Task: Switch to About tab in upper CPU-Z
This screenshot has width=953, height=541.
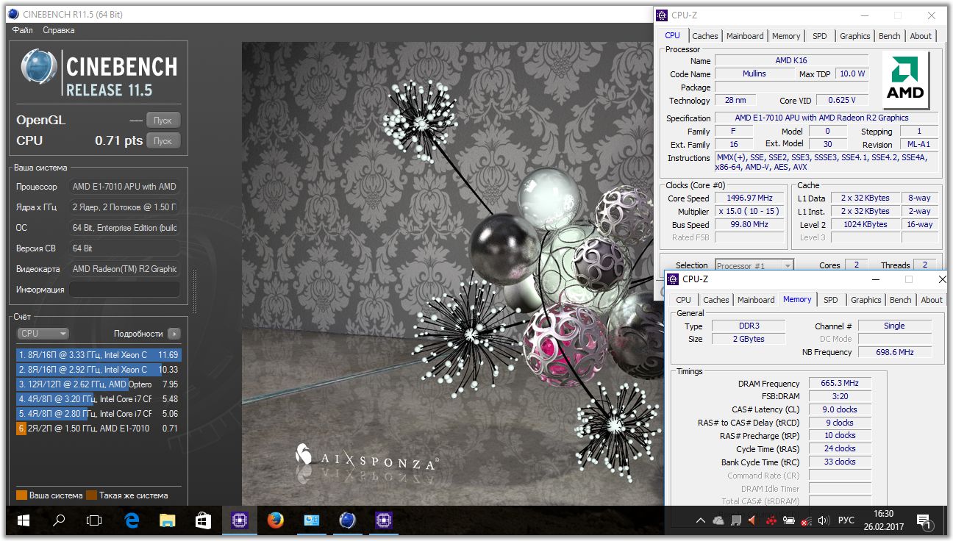Action: (x=921, y=36)
